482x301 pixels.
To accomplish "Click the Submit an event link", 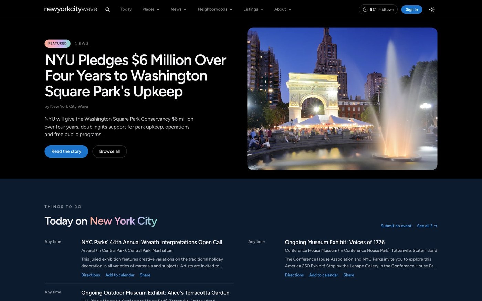I will coord(396,226).
